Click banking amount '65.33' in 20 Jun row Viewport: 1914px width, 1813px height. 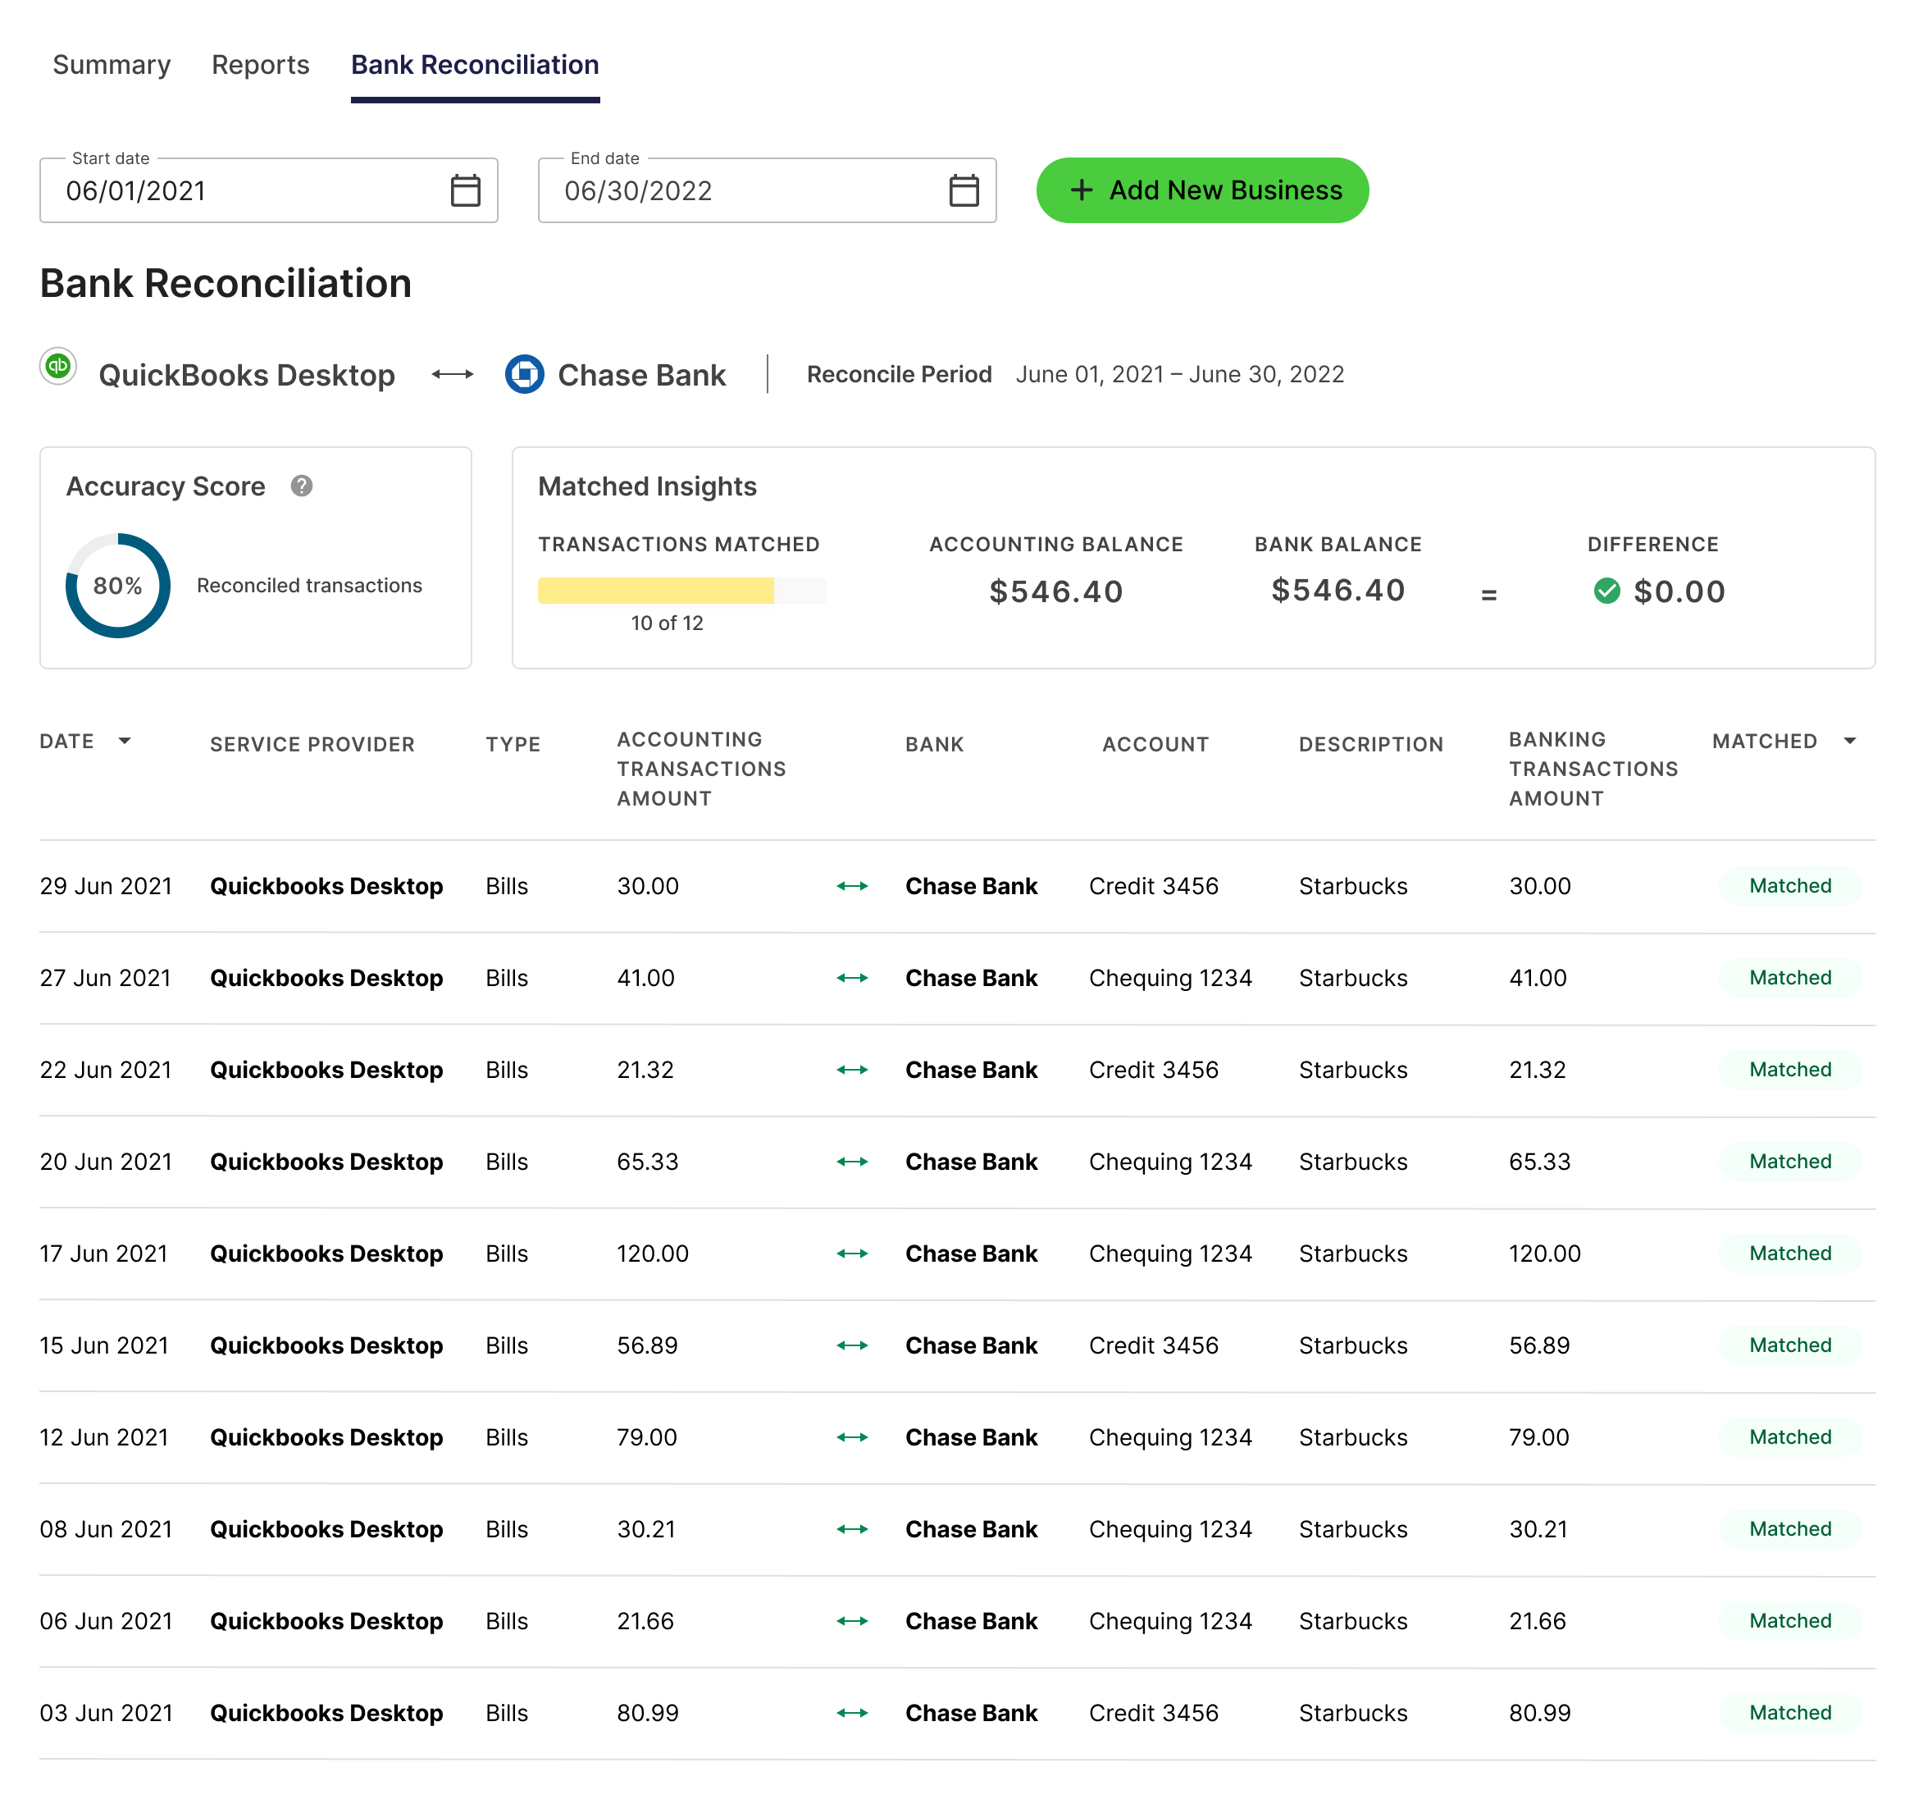pos(1539,1162)
